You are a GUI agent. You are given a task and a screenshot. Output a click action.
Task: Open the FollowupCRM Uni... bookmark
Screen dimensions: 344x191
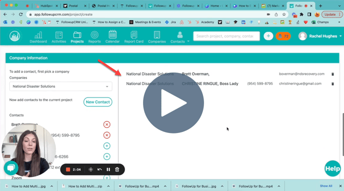point(72,22)
